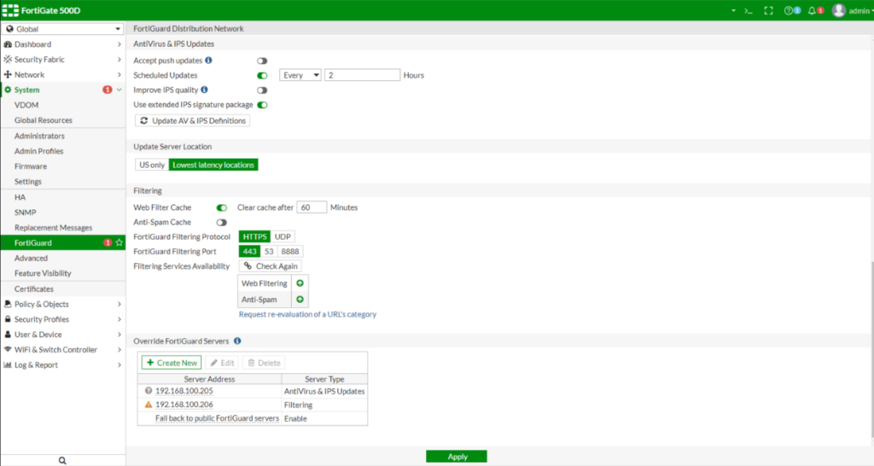Screen dimensions: 874x466
Task: Expand the Network menu chevron
Action: (x=119, y=74)
